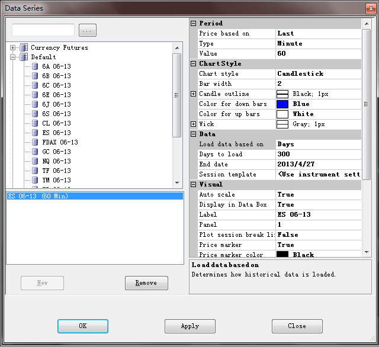Open the instrument browse '...' button
This screenshot has width=379, height=347.
click(x=88, y=30)
